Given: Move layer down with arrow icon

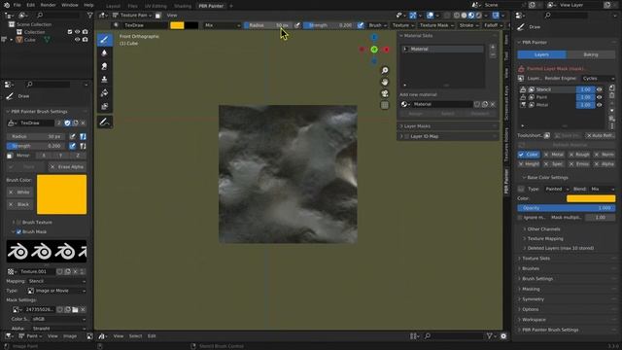Looking at the screenshot, I should [612, 111].
